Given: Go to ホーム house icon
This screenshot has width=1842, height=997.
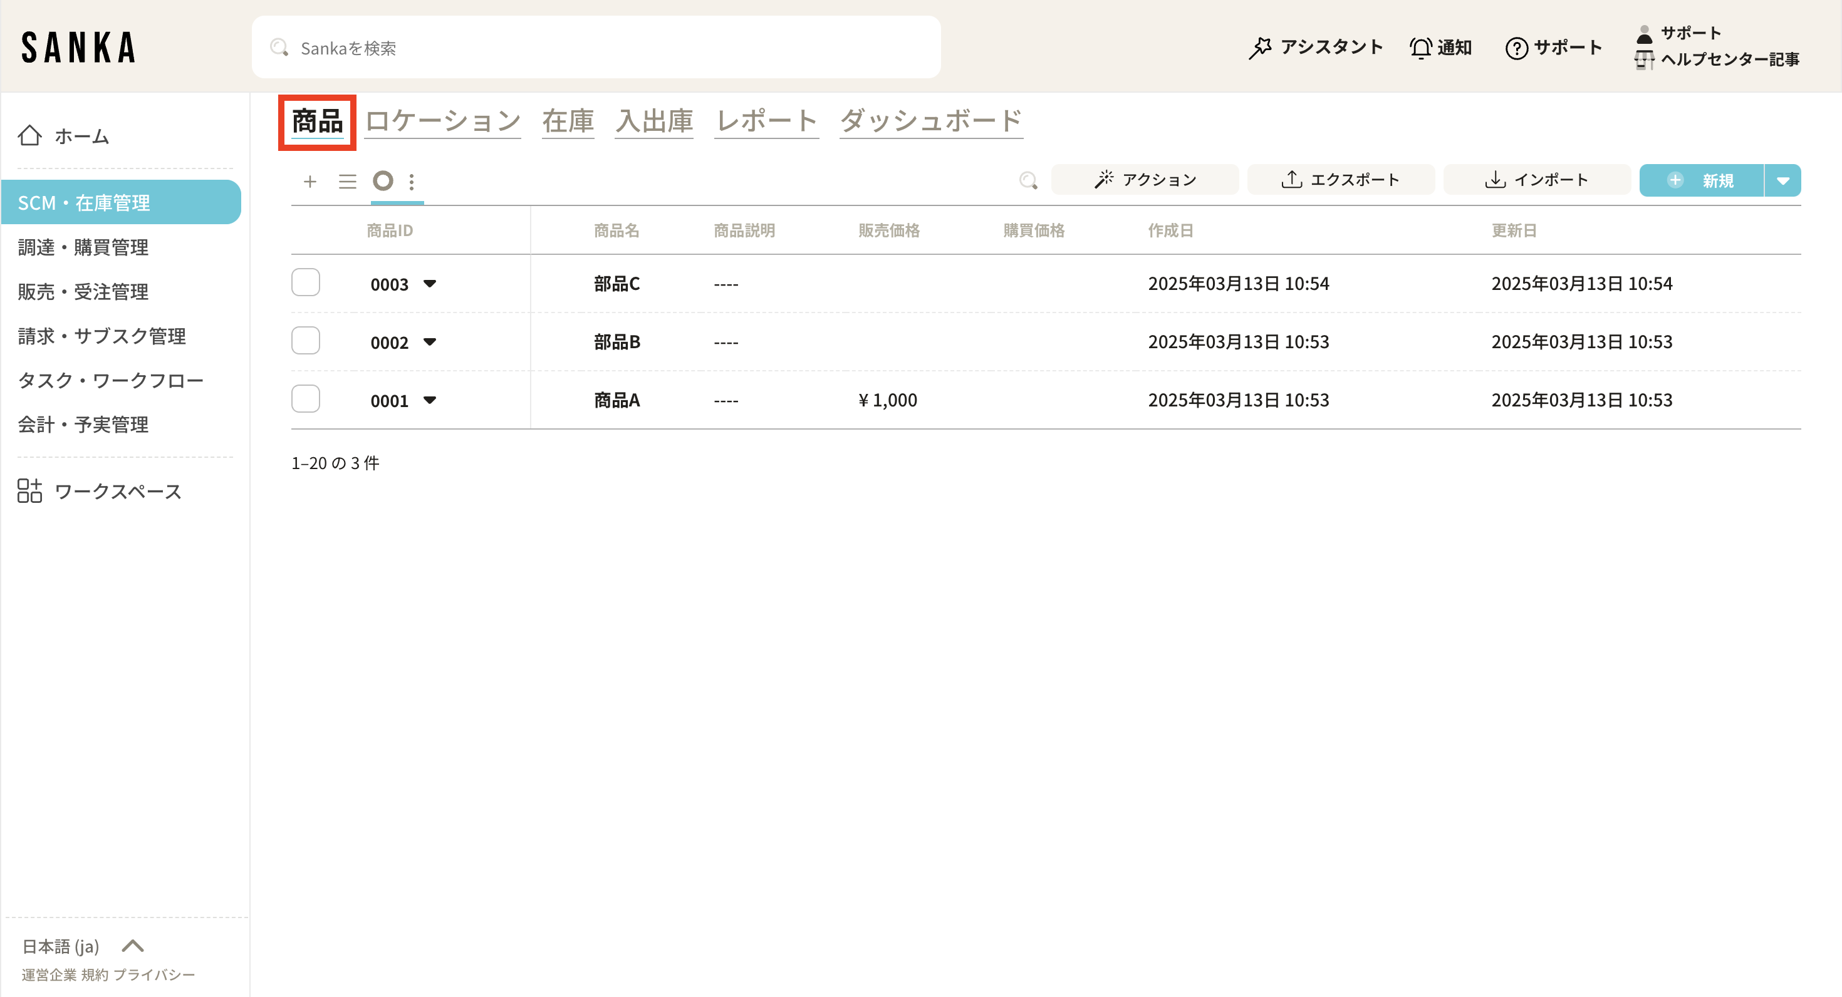Looking at the screenshot, I should click(29, 135).
